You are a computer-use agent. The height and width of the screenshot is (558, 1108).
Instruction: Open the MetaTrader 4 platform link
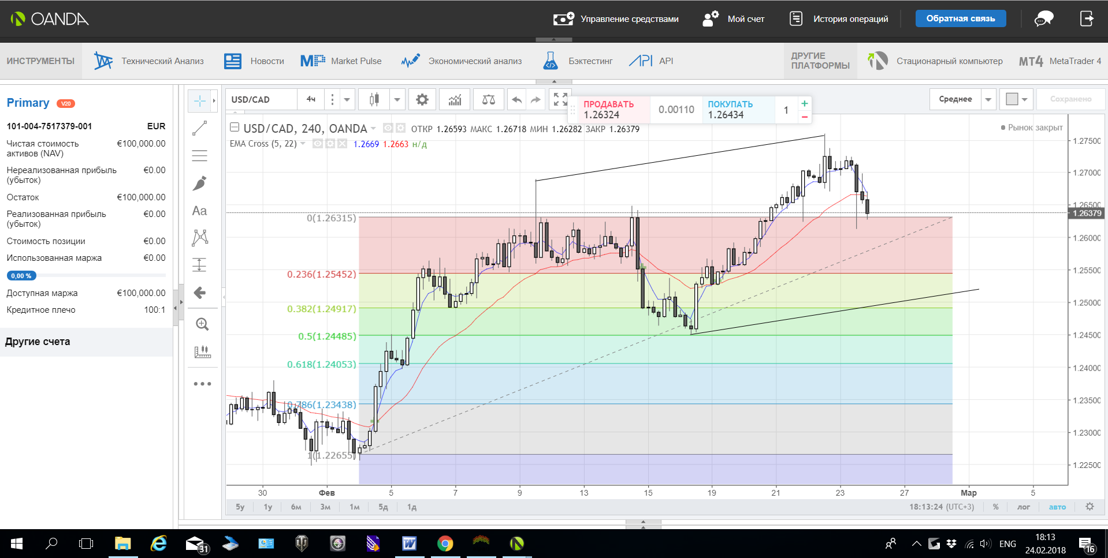point(1060,61)
